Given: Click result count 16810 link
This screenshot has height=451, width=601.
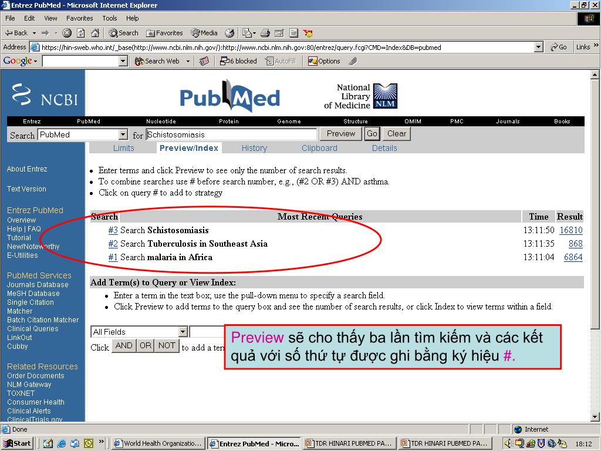Looking at the screenshot, I should coord(570,230).
